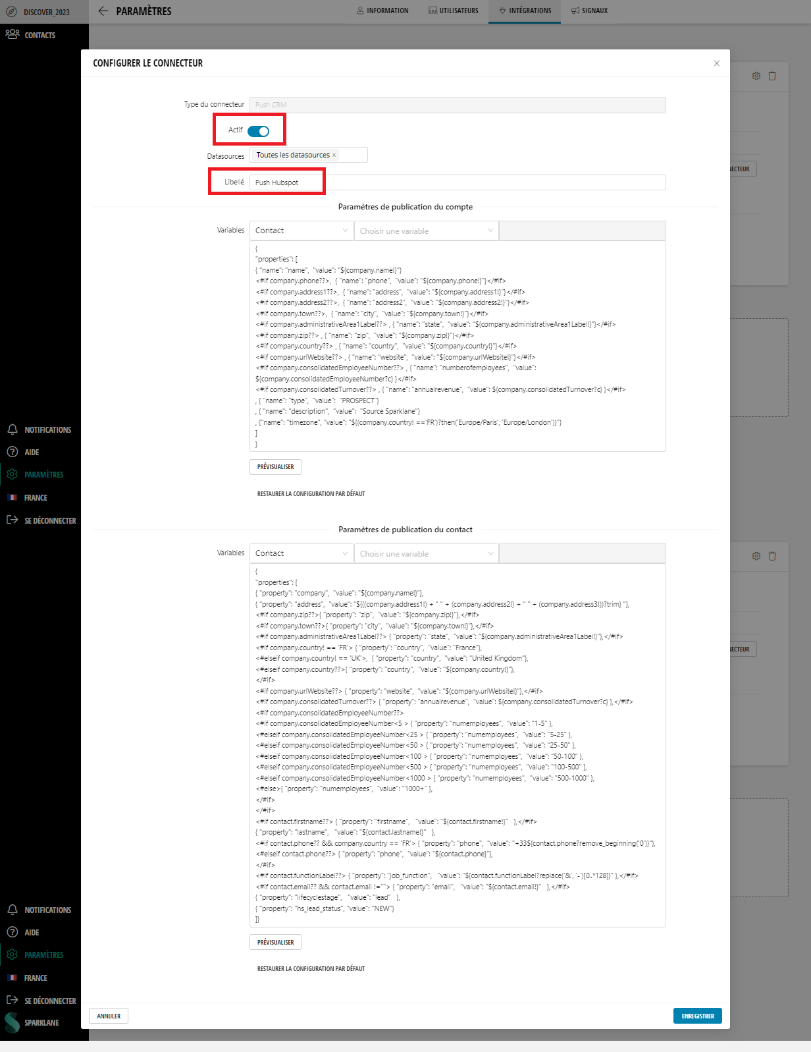
Task: Click the "numemployees" line with value "1000+"
Action: (344, 789)
